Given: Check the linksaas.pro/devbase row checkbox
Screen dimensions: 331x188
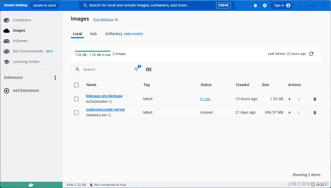Looking at the screenshot, I should tap(76, 99).
